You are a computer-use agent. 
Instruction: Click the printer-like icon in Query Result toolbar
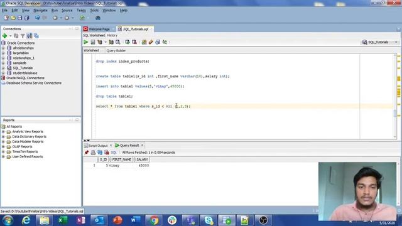click(x=93, y=153)
